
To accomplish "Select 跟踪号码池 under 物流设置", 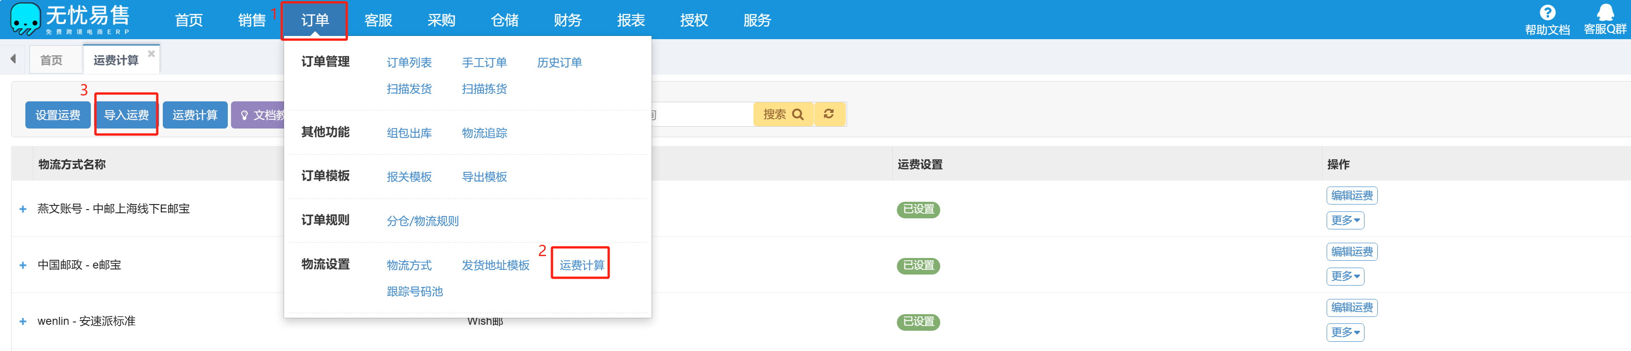I will pos(415,292).
